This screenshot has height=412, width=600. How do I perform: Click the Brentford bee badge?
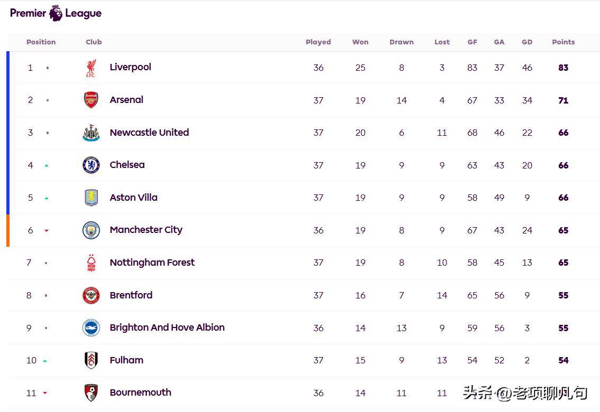coord(91,295)
